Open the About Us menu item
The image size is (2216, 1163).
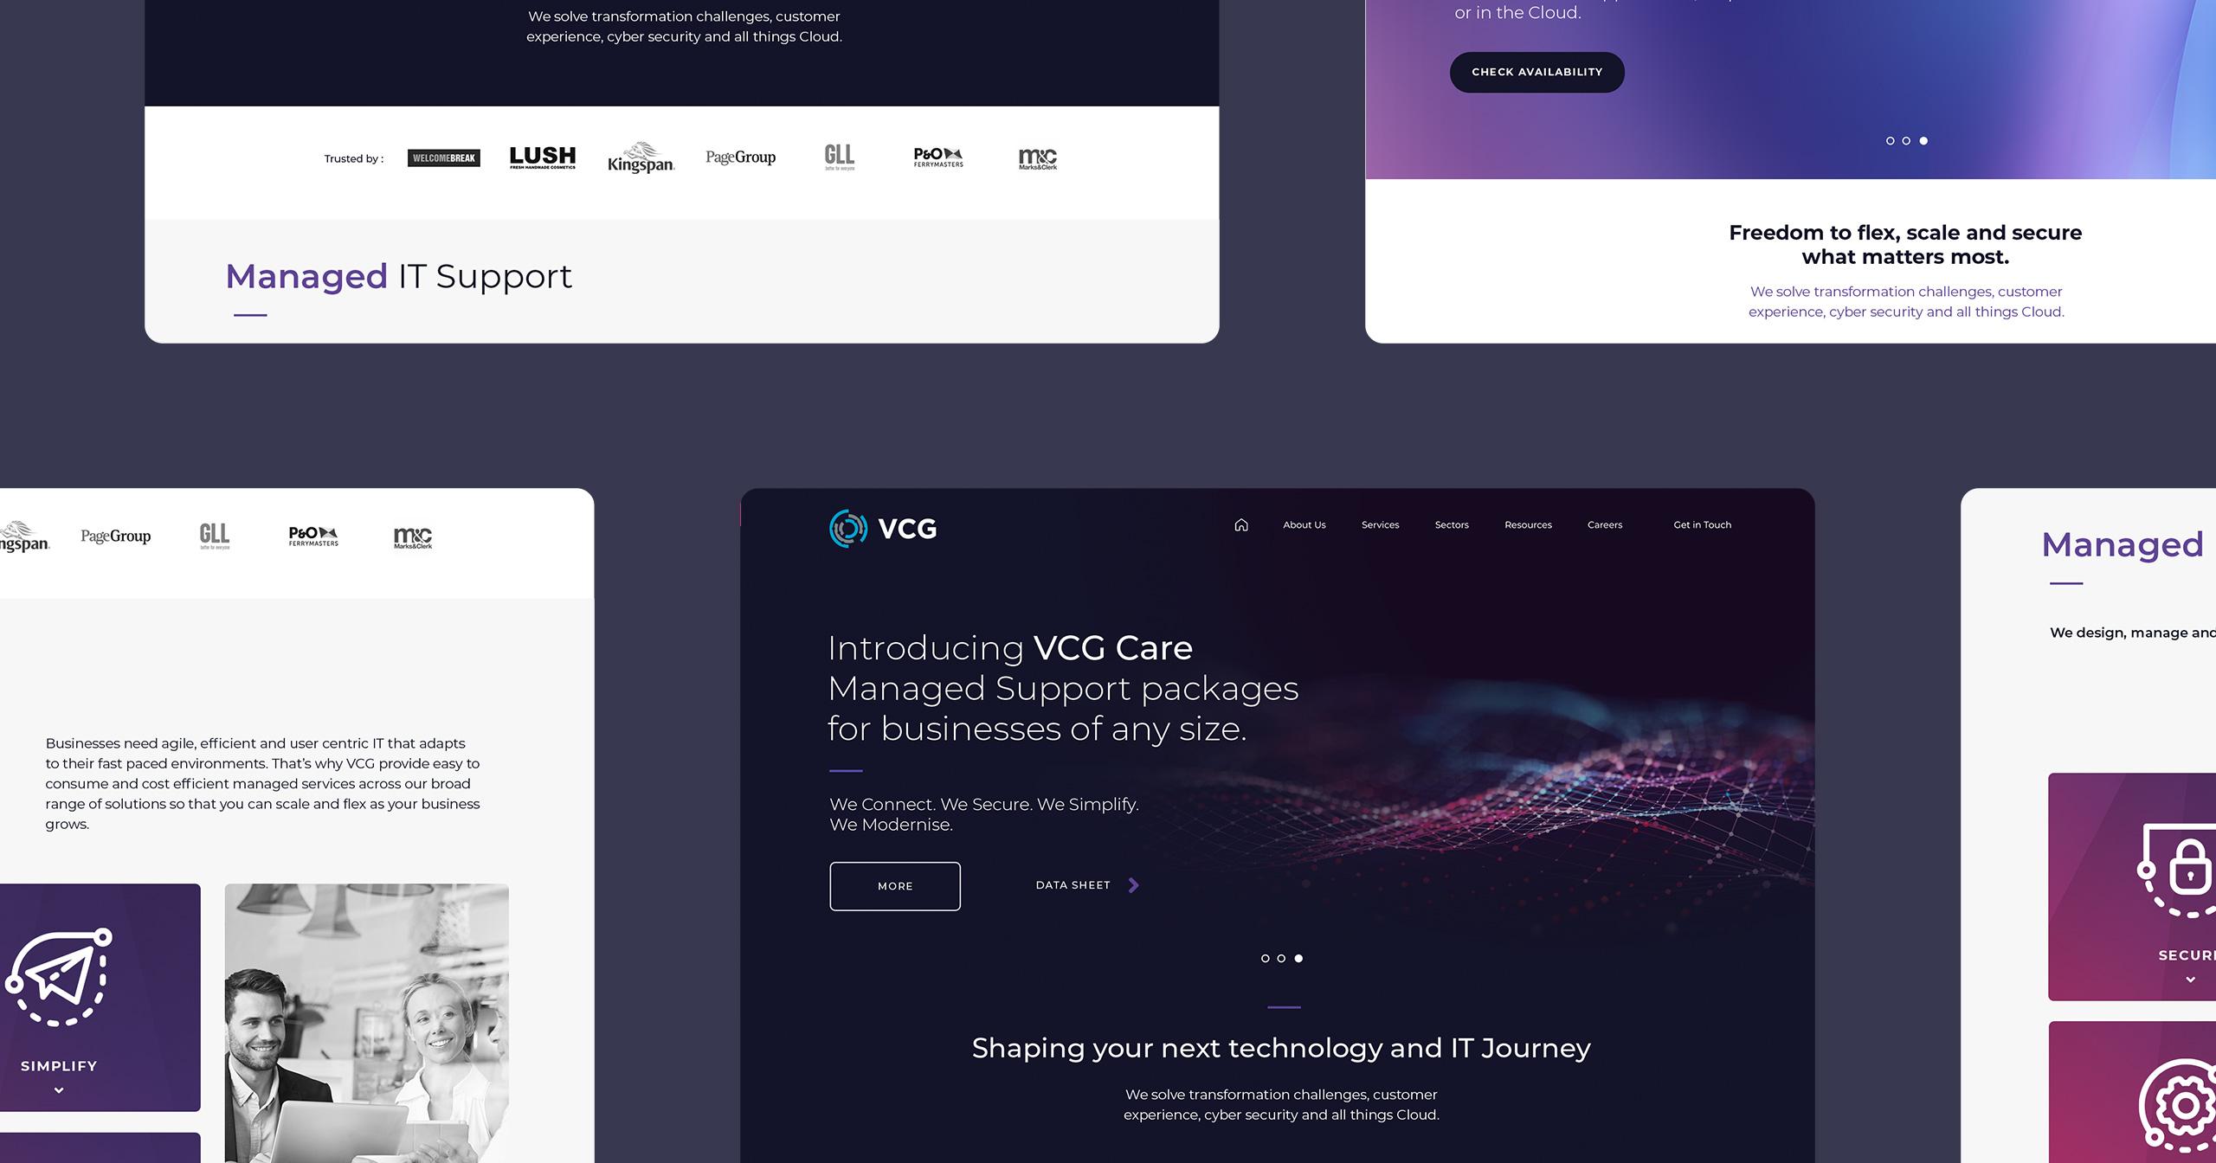1303,524
